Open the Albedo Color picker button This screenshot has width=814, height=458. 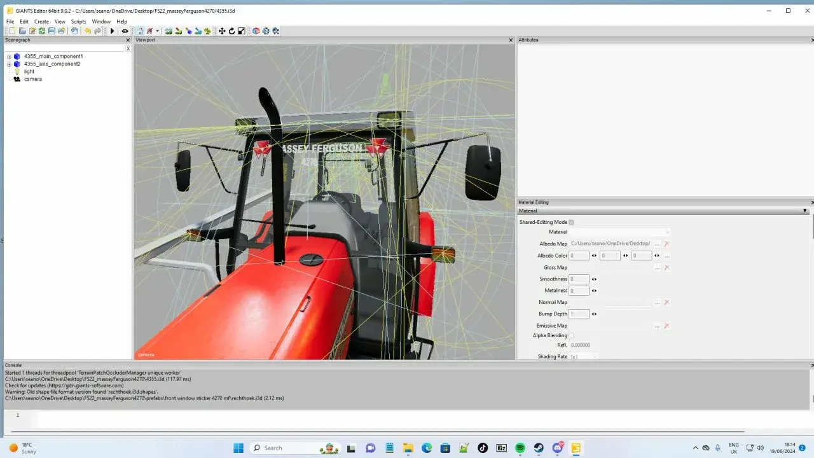point(666,256)
